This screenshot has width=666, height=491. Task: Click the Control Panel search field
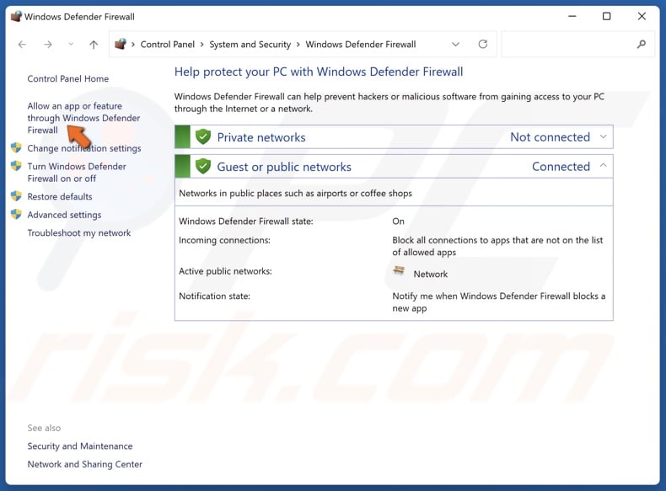[577, 44]
